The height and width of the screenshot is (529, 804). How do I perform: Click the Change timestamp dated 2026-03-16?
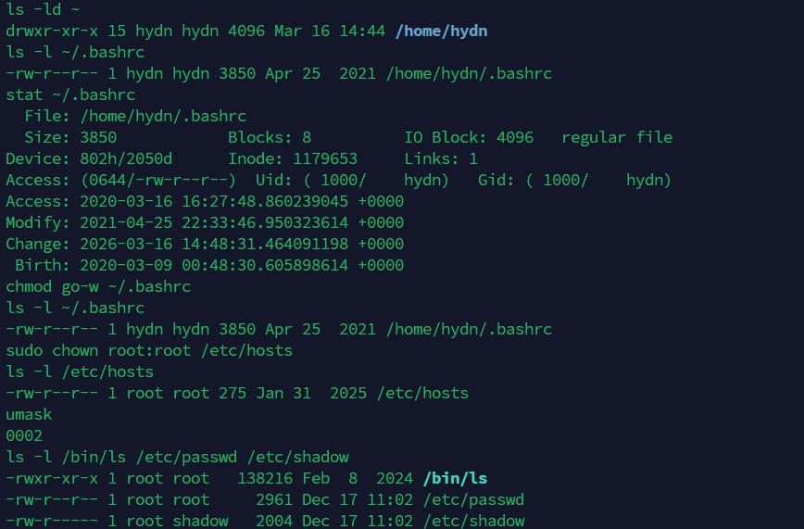pyautogui.click(x=205, y=244)
